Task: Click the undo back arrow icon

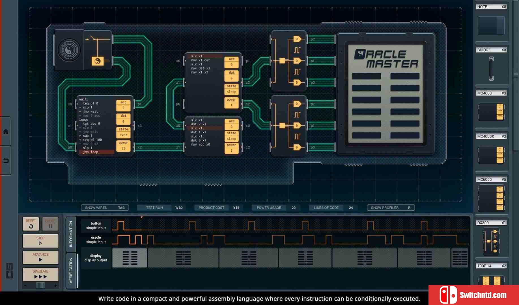Action: [x=6, y=161]
